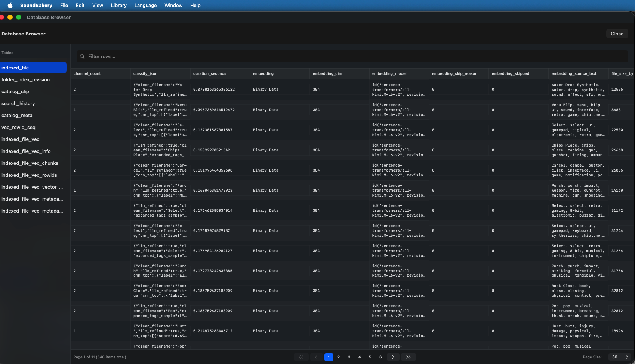Screen dimensions: 635x364
Task: Click source text cell starting Chips Place
Action: [x=578, y=150]
